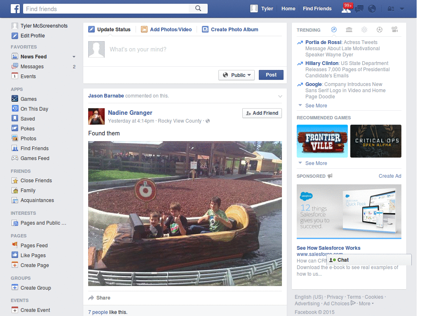
Task: Select the Entertainment trending category icon
Action: [x=394, y=30]
